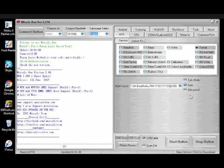This screenshot has width=224, height=168.
Task: Enable the Scan Def checkbox
Action: (144, 146)
